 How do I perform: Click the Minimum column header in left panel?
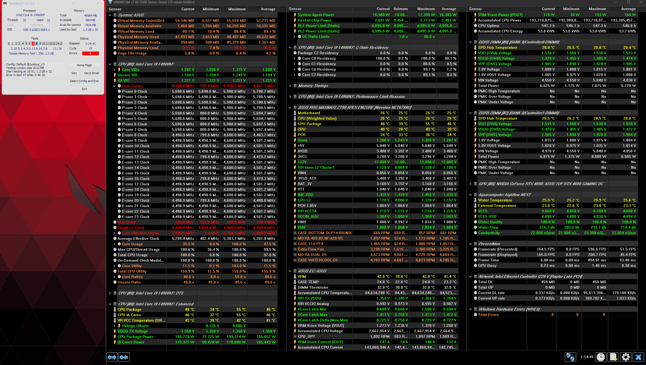click(208, 9)
